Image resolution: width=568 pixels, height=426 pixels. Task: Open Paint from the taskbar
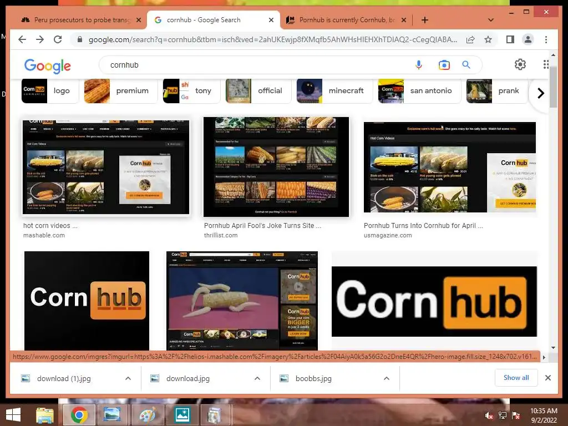click(147, 415)
